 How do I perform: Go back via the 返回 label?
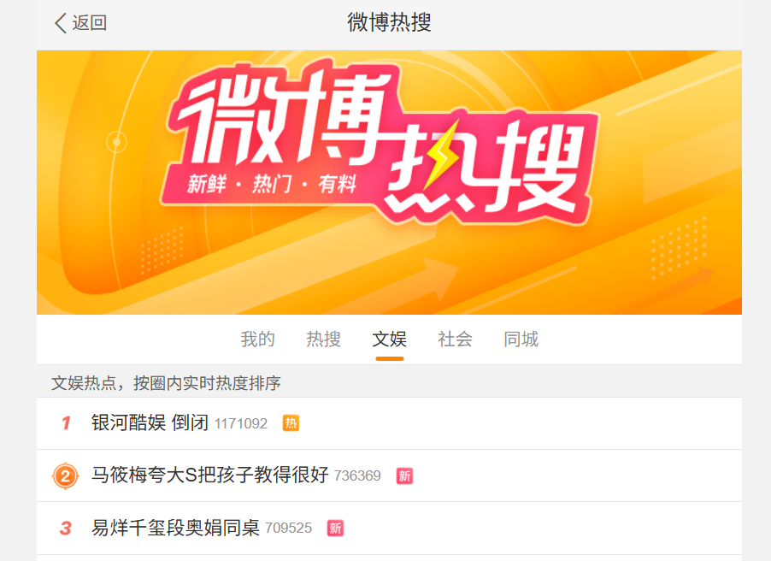pyautogui.click(x=90, y=22)
